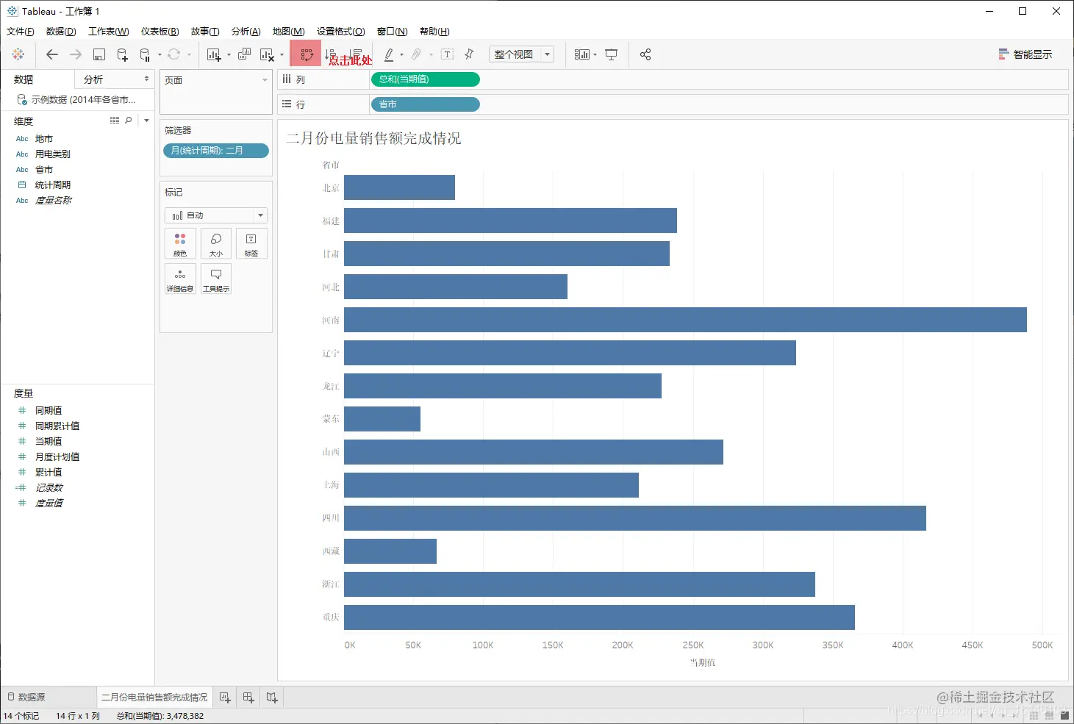Image resolution: width=1074 pixels, height=724 pixels.
Task: Select the 月度计划值 measure field
Action: (57, 457)
